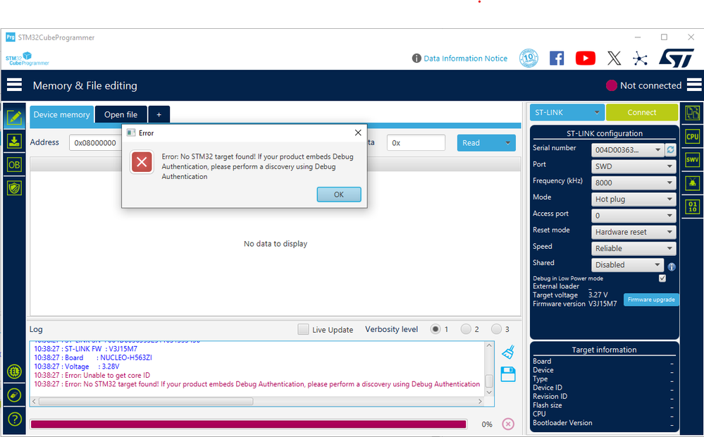Open the Speed Reliable dropdown

pyautogui.click(x=634, y=248)
